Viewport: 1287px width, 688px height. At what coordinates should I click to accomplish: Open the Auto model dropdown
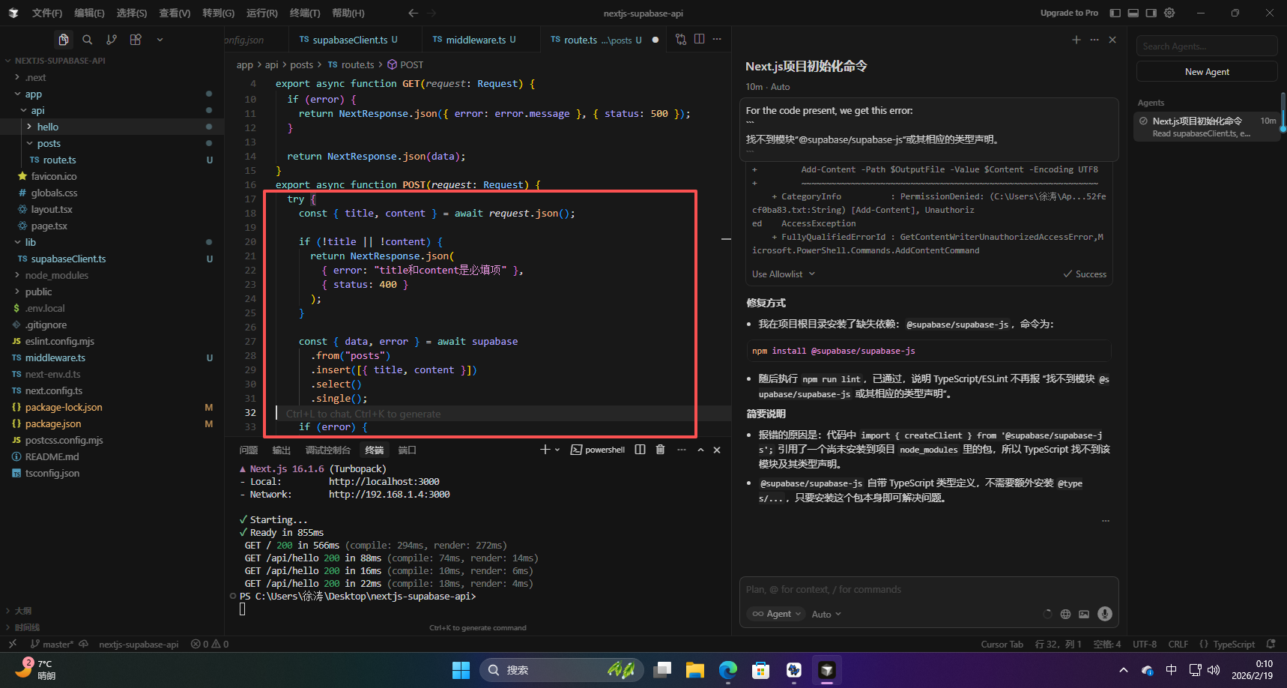(826, 615)
